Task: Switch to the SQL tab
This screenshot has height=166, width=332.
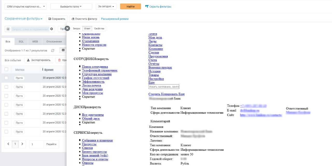Action: [x=21, y=41]
